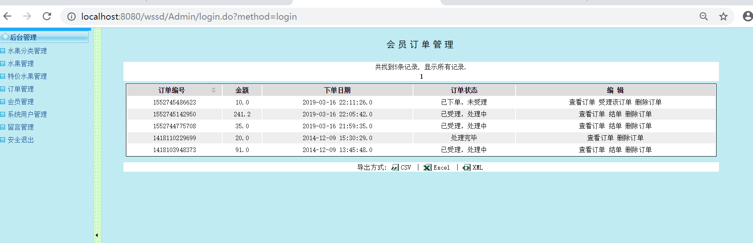Select order number cell 1552745486623
The height and width of the screenshot is (243, 753).
pyautogui.click(x=175, y=102)
